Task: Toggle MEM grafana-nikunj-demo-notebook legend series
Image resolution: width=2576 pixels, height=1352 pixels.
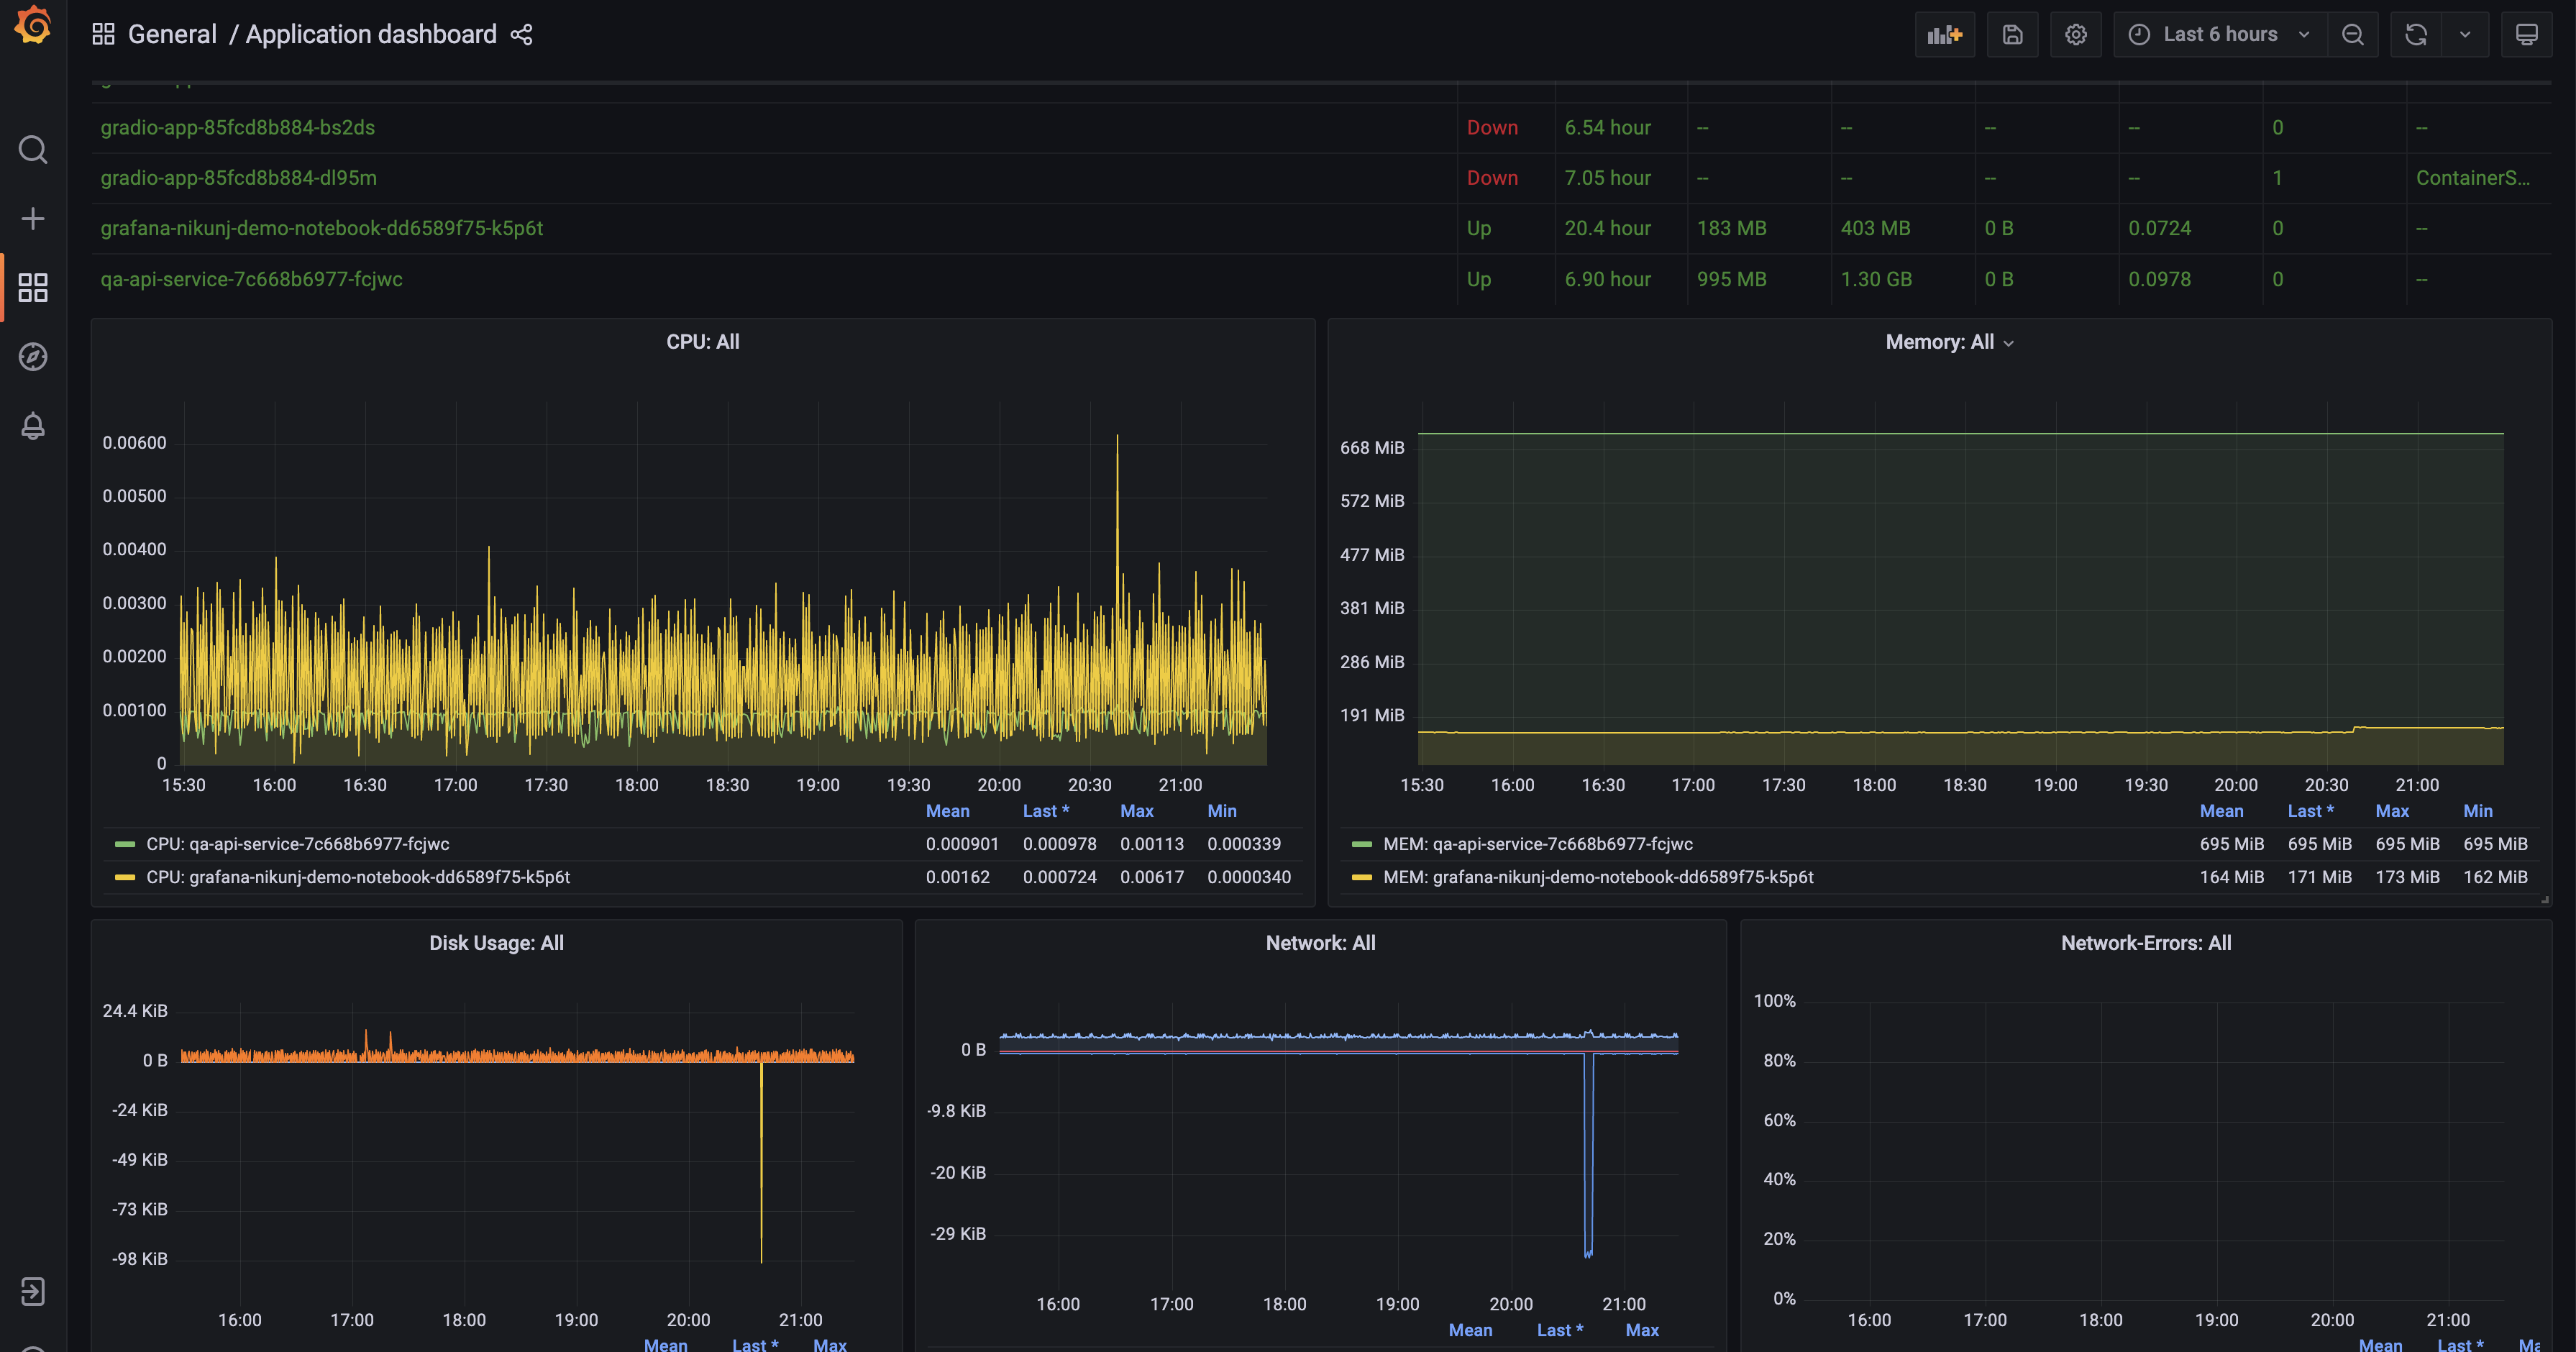Action: pos(1597,877)
